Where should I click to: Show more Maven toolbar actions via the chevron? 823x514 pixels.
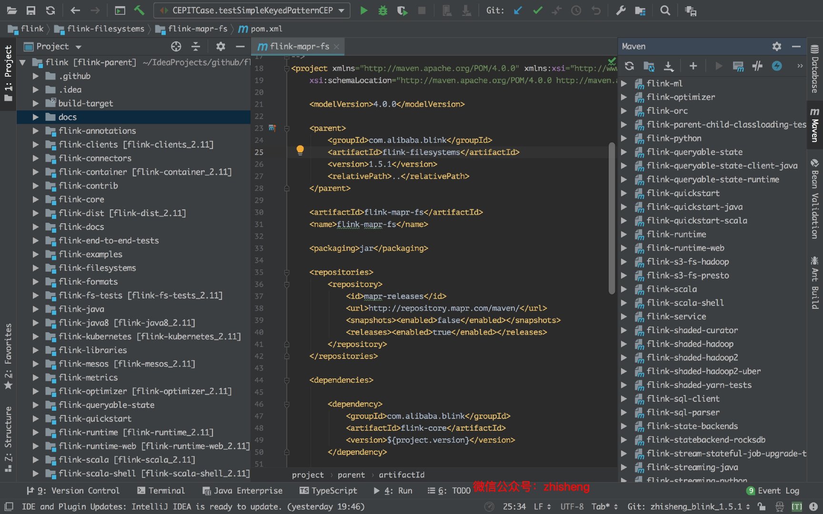(x=800, y=66)
